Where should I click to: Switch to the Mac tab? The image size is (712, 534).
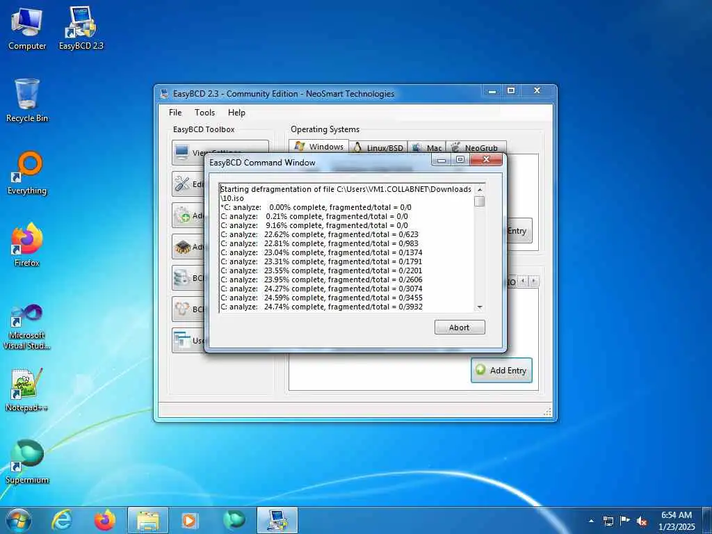point(427,147)
